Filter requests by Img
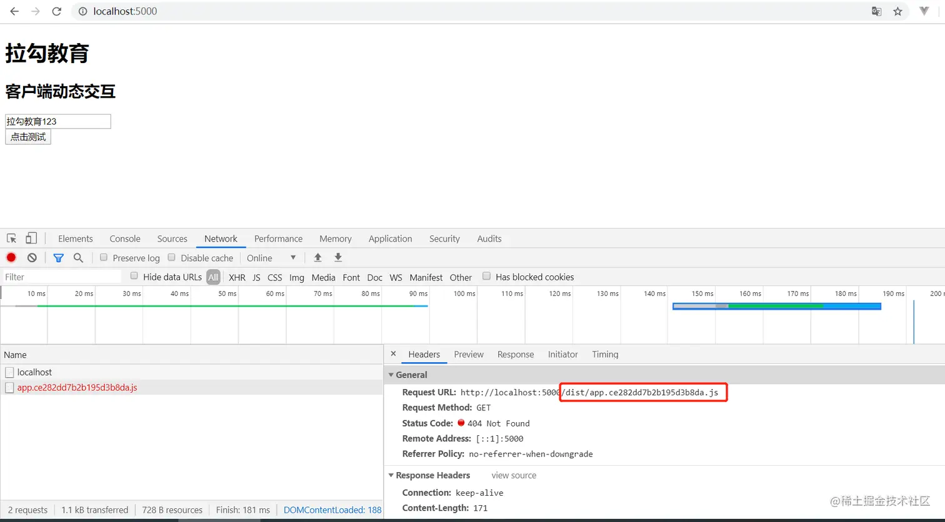This screenshot has height=522, width=945. tap(297, 277)
